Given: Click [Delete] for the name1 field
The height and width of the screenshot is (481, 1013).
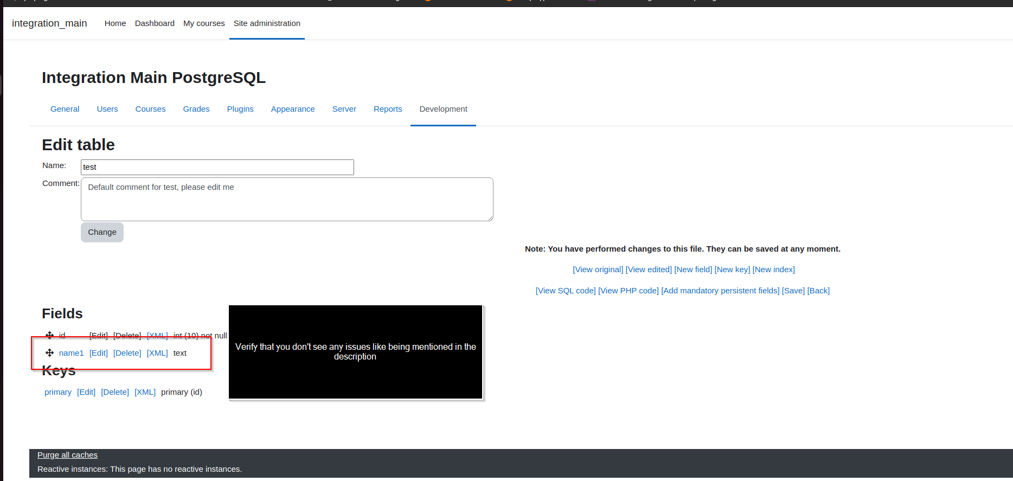Looking at the screenshot, I should pyautogui.click(x=127, y=353).
